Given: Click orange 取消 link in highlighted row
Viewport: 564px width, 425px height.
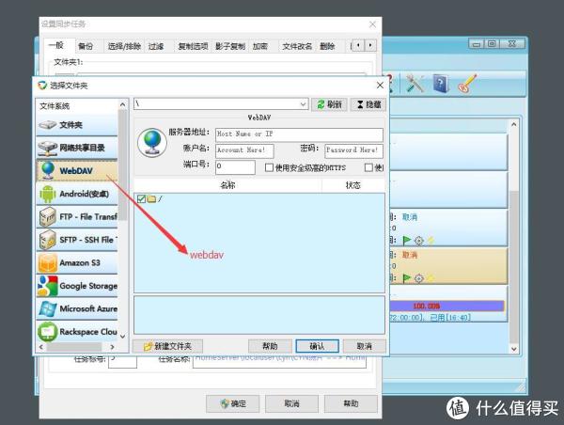Looking at the screenshot, I should [410, 255].
